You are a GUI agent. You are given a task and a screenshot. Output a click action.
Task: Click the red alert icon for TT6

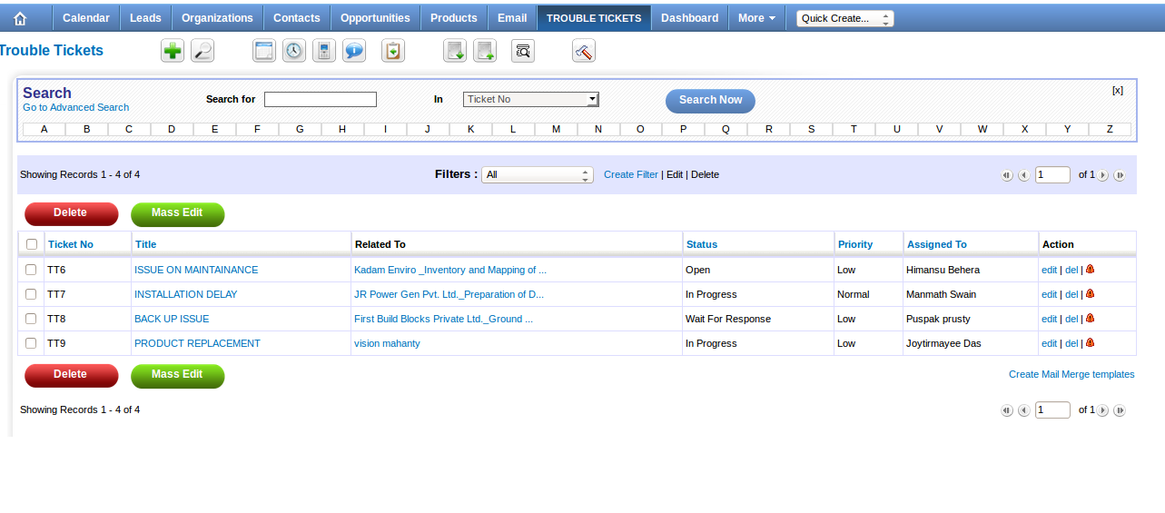tap(1090, 269)
